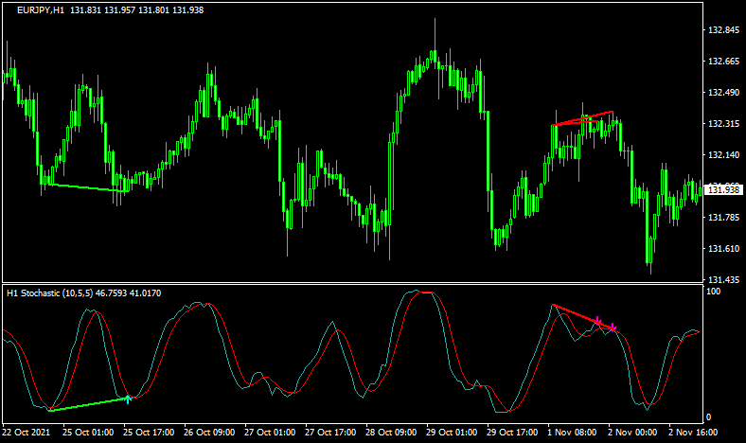Click the 132.665 price axis label
This screenshot has height=443, width=746.
coord(723,62)
